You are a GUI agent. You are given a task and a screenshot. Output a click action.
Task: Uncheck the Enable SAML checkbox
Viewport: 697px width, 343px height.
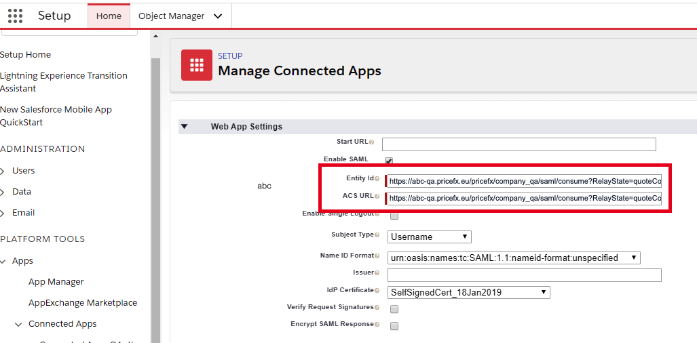point(389,161)
